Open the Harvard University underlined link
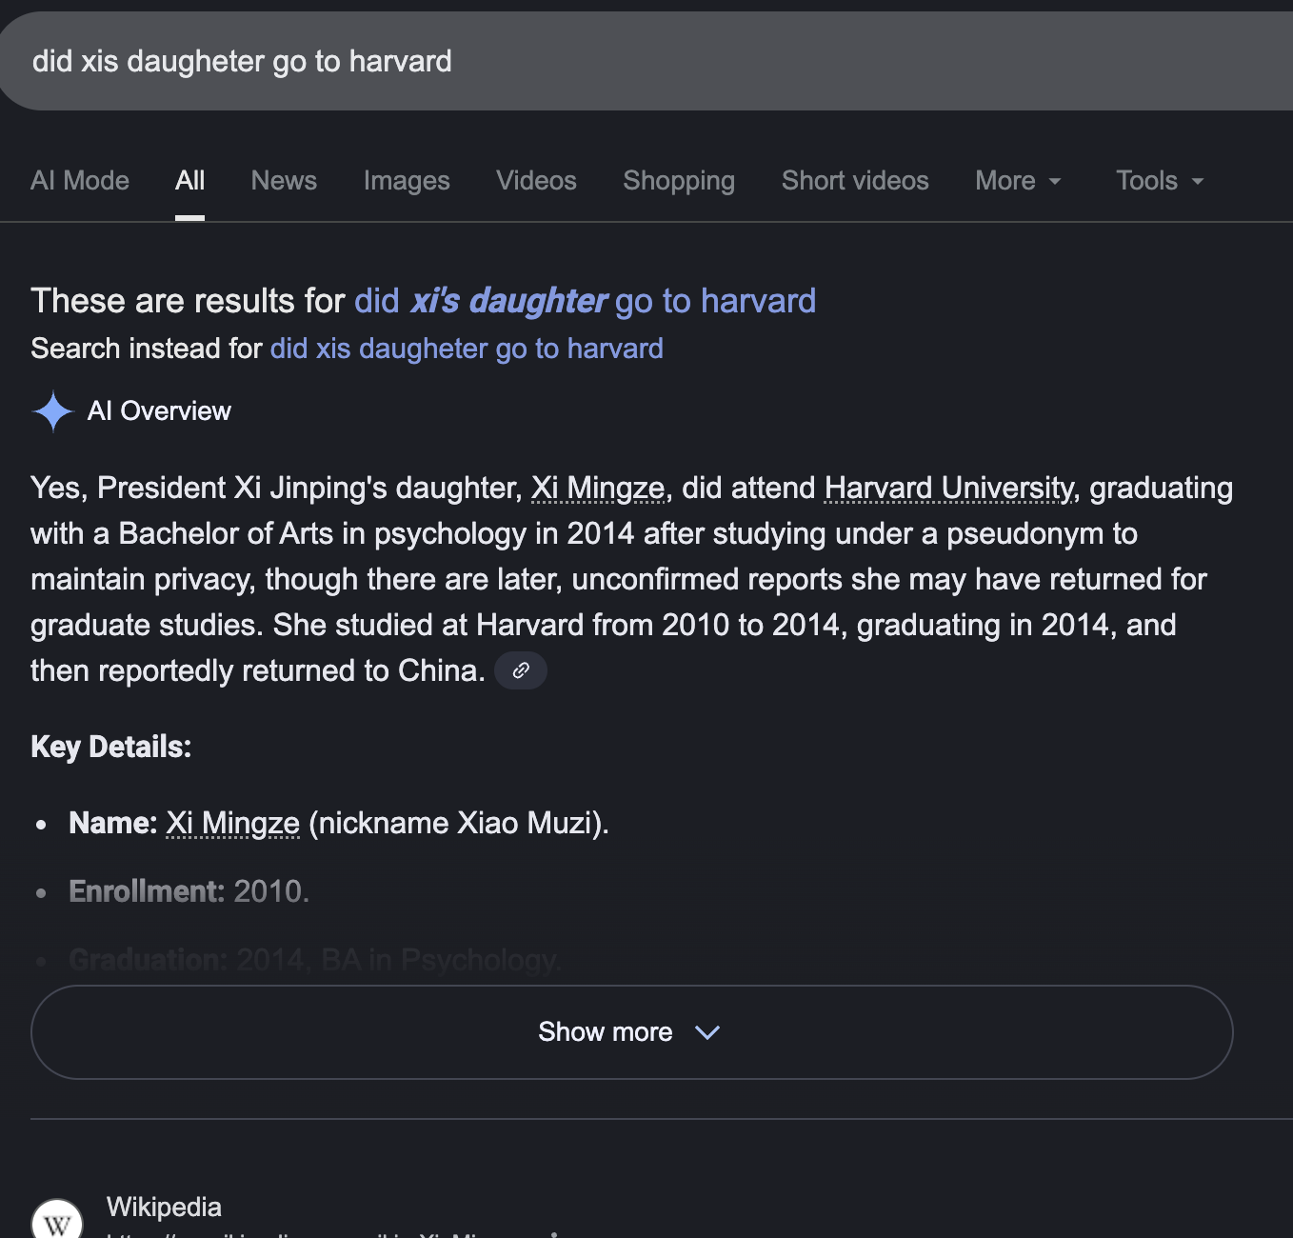The height and width of the screenshot is (1238, 1293). point(948,489)
